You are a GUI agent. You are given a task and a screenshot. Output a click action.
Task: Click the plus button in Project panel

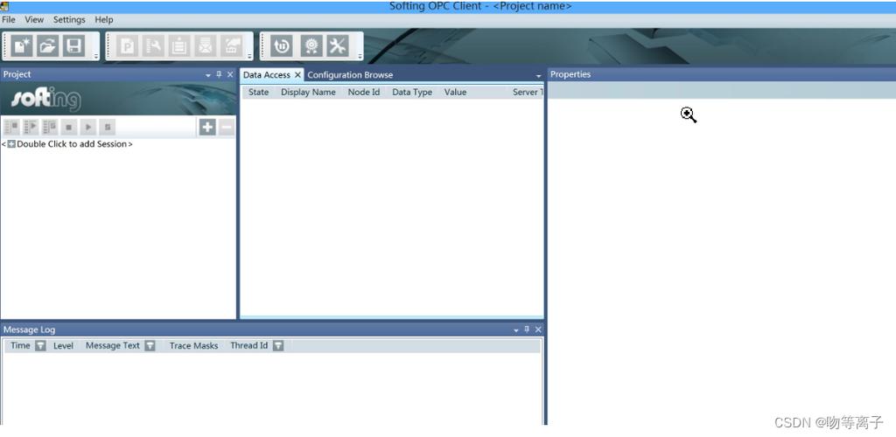coord(207,128)
